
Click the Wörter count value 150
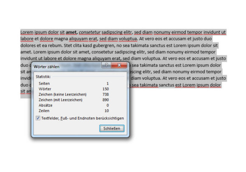[106, 89]
